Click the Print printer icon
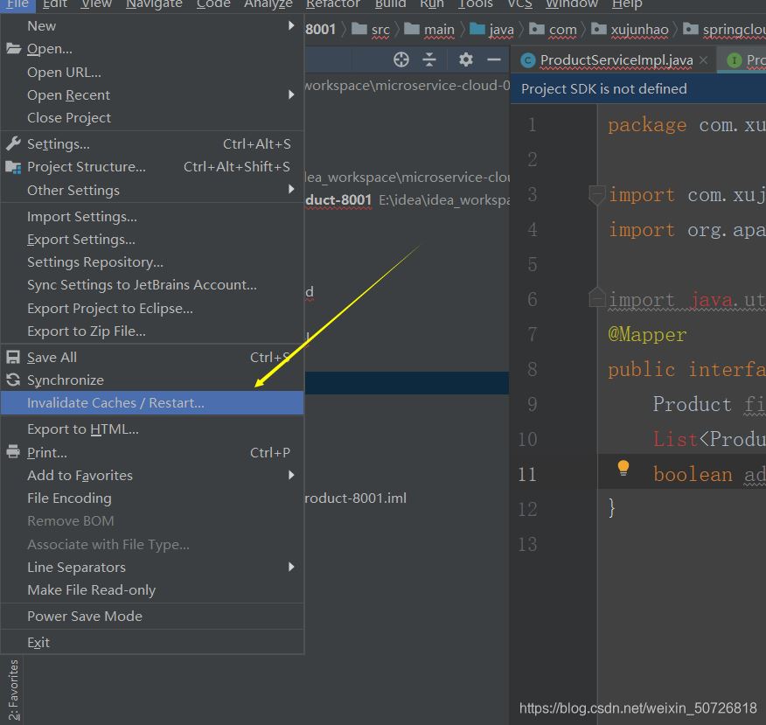The image size is (766, 725). [14, 452]
